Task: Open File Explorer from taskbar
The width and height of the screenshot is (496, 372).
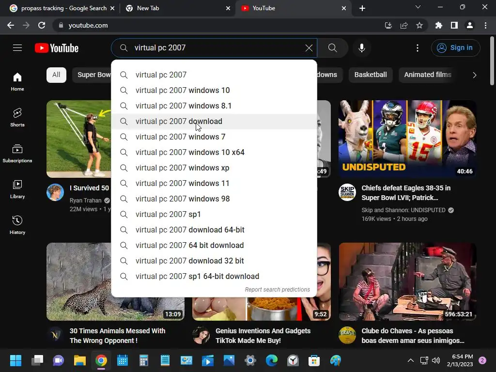Action: click(80, 360)
